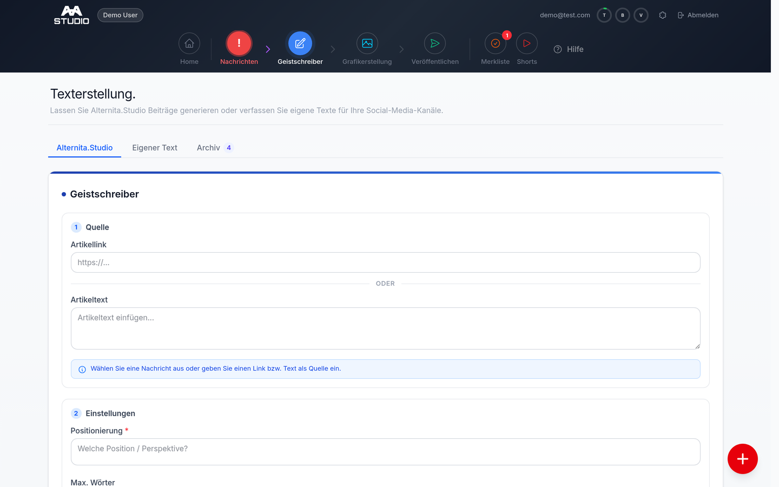Click the Texterstellung page heading
779x487 pixels.
pos(93,94)
